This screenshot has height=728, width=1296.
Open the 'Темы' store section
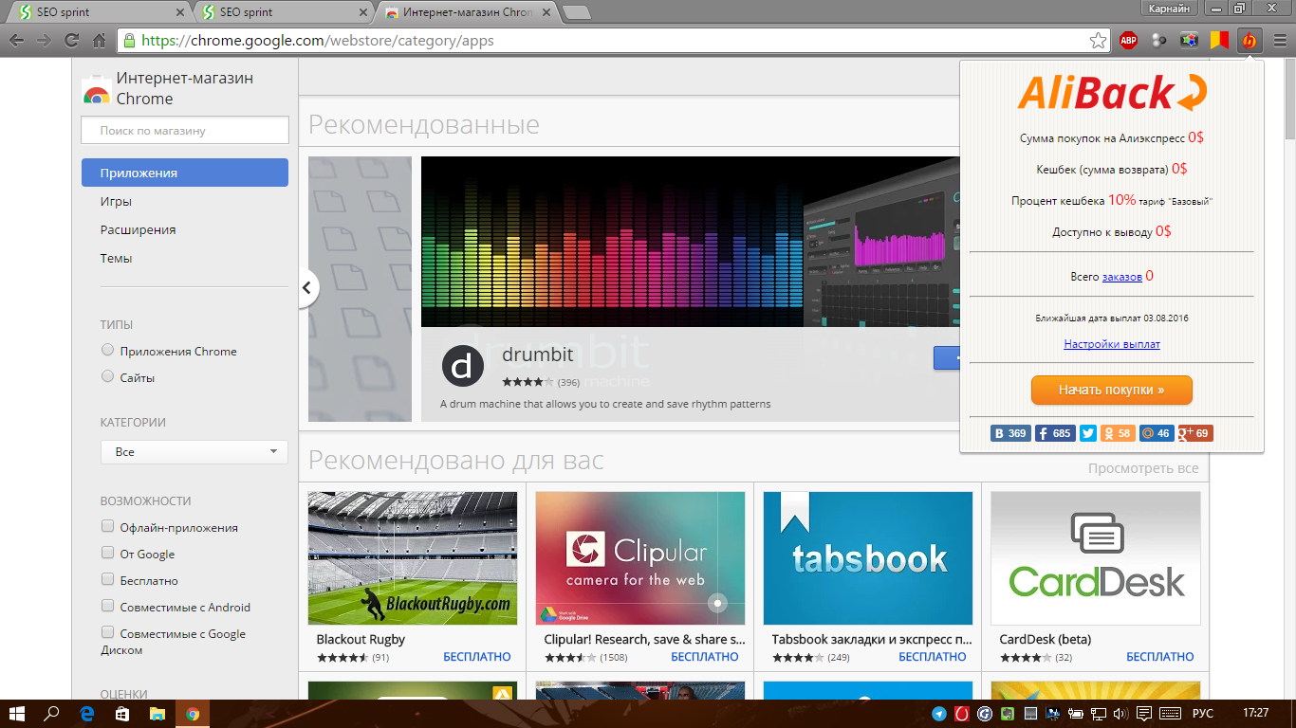coord(116,258)
